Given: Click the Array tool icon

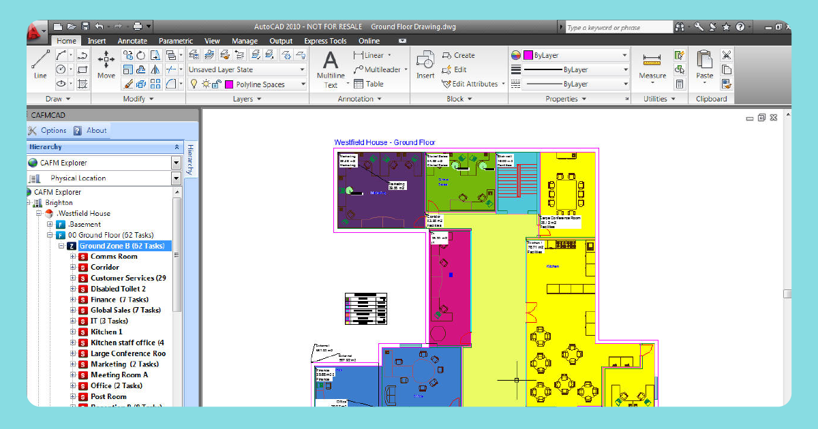Looking at the screenshot, I should click(x=155, y=84).
